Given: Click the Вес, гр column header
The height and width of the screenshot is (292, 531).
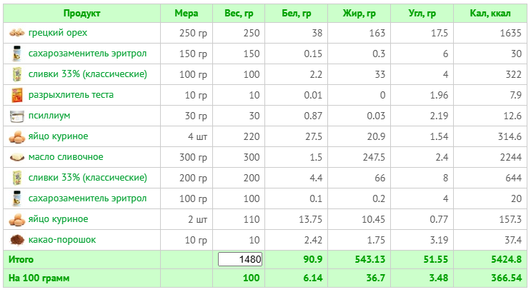Looking at the screenshot, I should click(239, 13).
